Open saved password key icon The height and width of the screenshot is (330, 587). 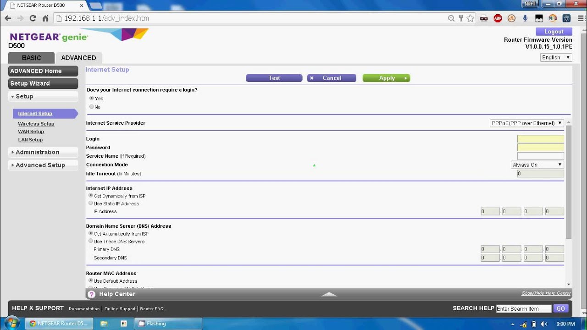(461, 18)
